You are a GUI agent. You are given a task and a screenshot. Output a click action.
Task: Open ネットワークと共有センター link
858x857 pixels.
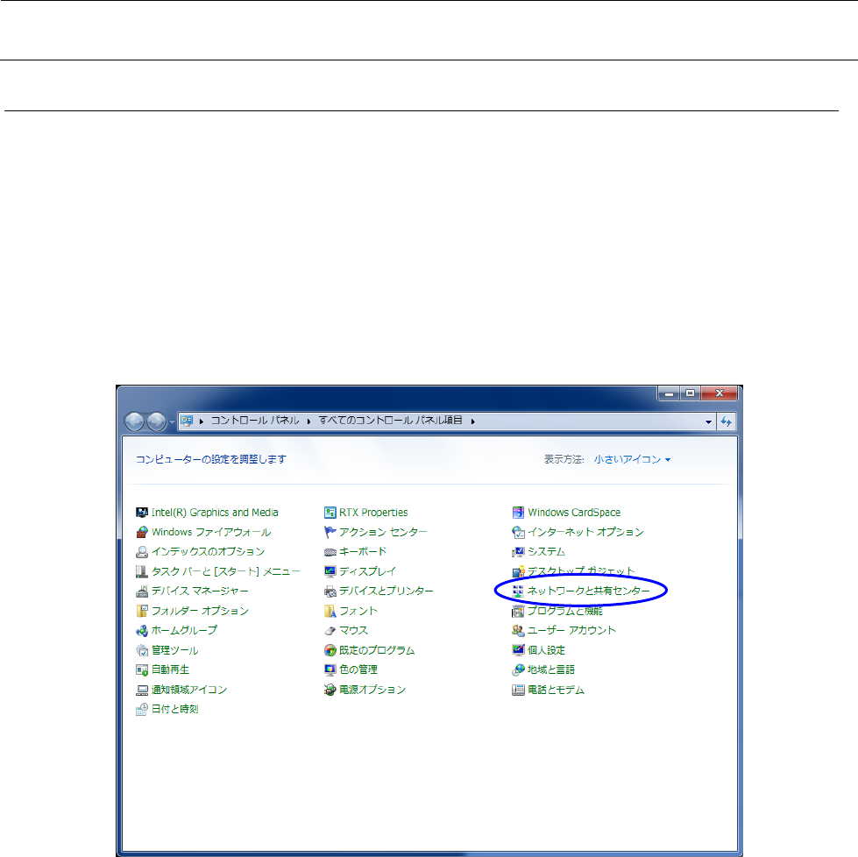(x=588, y=591)
